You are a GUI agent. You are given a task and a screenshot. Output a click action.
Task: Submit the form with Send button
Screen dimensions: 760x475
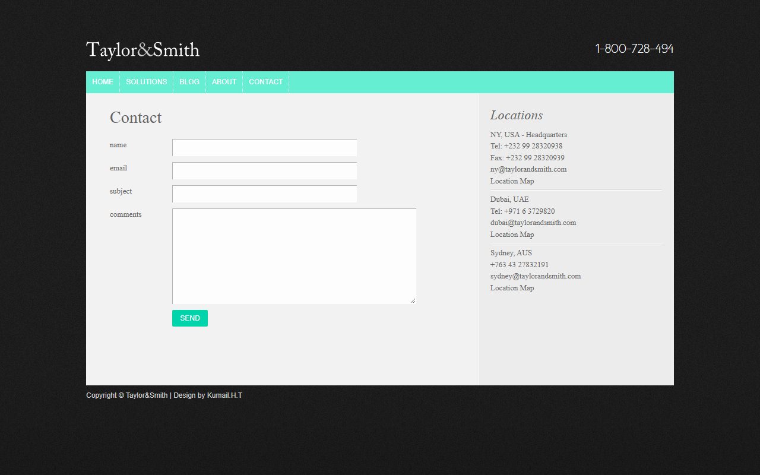click(190, 318)
